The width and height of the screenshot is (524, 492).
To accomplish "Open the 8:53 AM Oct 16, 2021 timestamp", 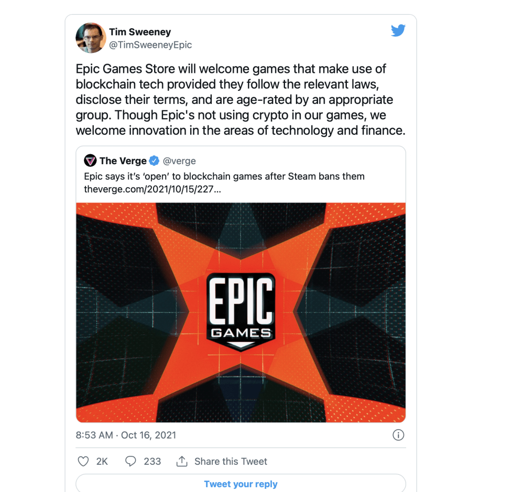I will click(126, 435).
